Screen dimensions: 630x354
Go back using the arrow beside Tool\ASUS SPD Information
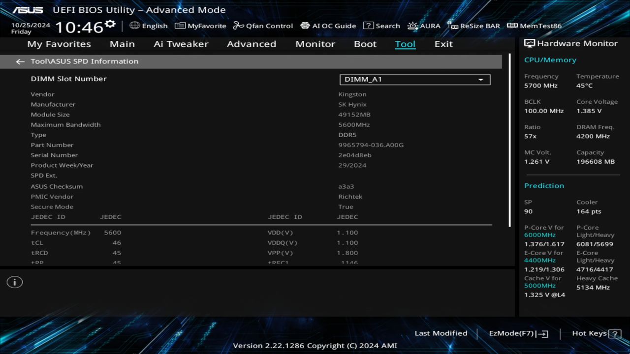[x=20, y=61]
